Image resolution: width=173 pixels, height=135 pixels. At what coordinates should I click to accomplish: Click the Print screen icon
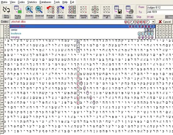[x=129, y=9]
